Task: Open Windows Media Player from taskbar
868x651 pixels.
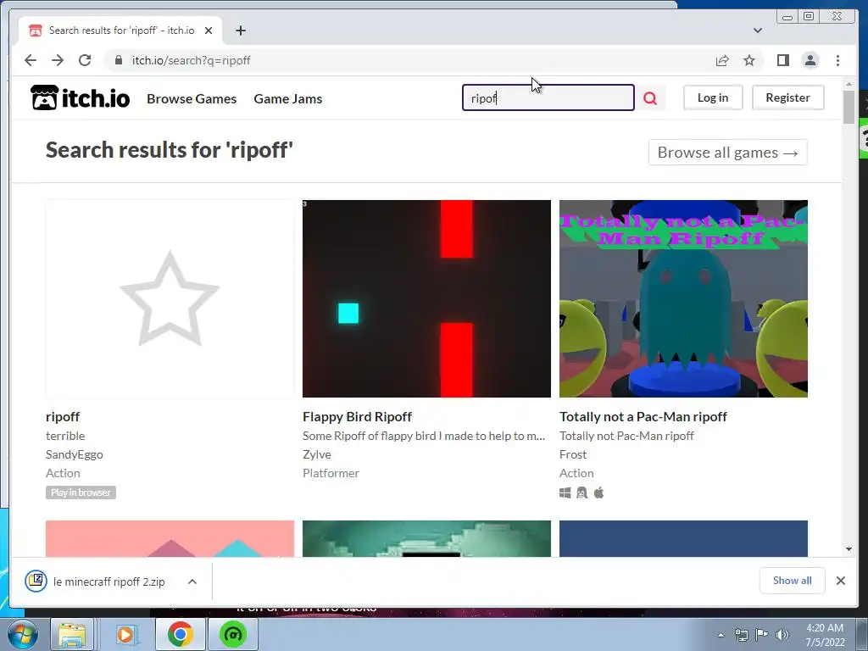Action: (x=125, y=634)
